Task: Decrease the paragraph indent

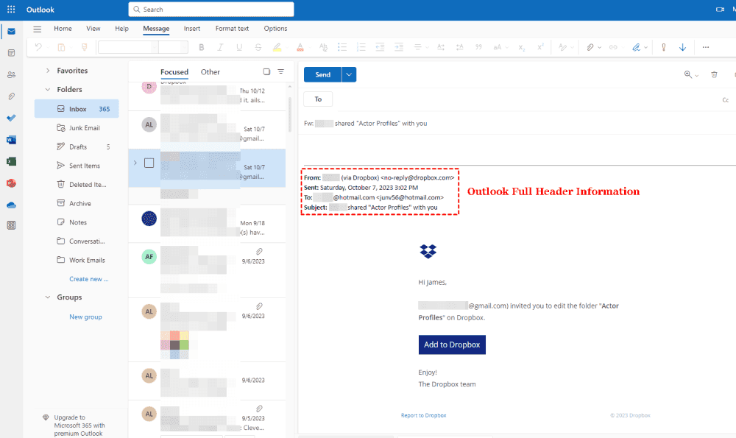Action: [x=380, y=47]
